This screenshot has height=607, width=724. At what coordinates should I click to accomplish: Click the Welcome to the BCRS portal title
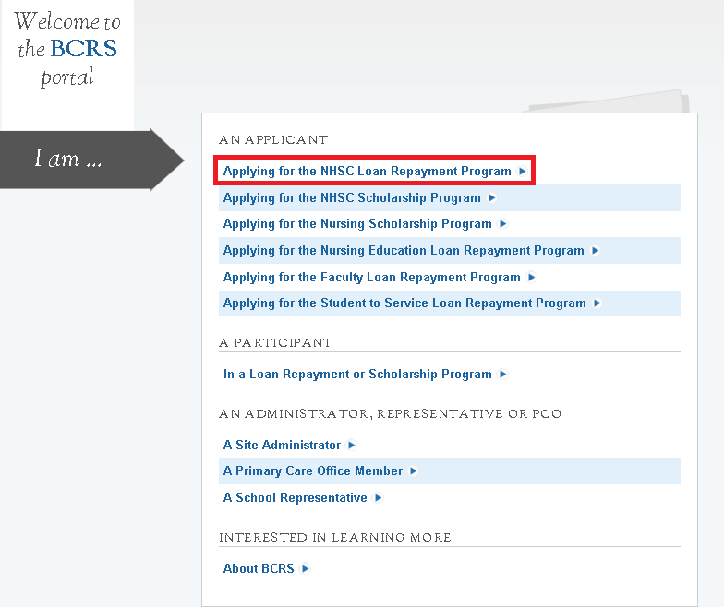click(67, 49)
